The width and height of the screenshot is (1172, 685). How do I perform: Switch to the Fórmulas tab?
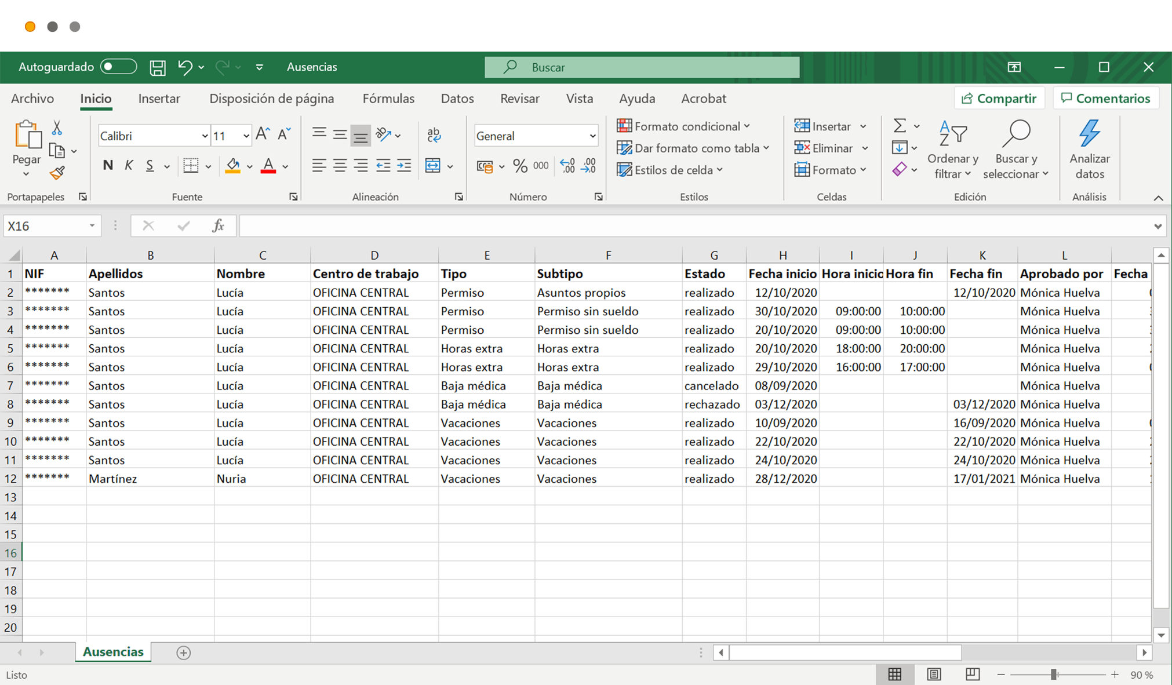[388, 99]
